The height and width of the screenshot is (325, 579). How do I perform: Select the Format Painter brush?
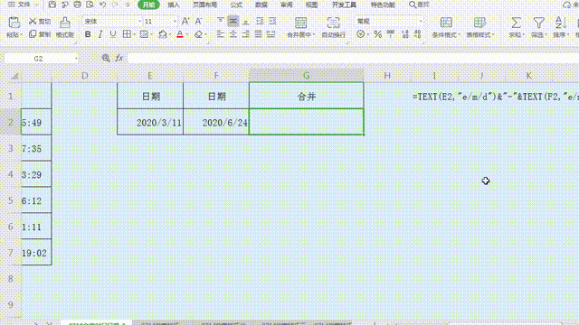point(65,22)
